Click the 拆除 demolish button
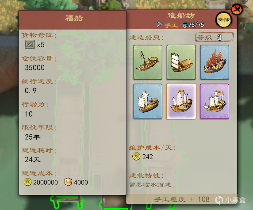This screenshot has width=253, height=210. (x=223, y=20)
